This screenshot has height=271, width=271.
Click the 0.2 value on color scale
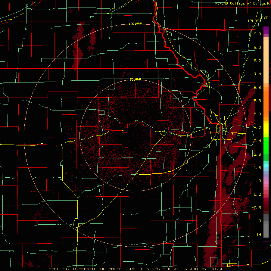(x=257, y=194)
